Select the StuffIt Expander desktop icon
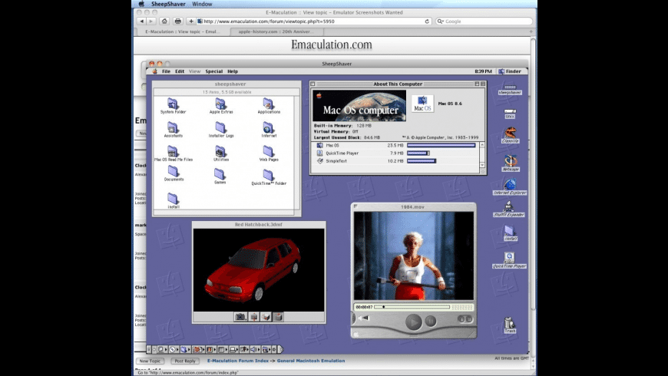The image size is (668, 376). [x=508, y=209]
